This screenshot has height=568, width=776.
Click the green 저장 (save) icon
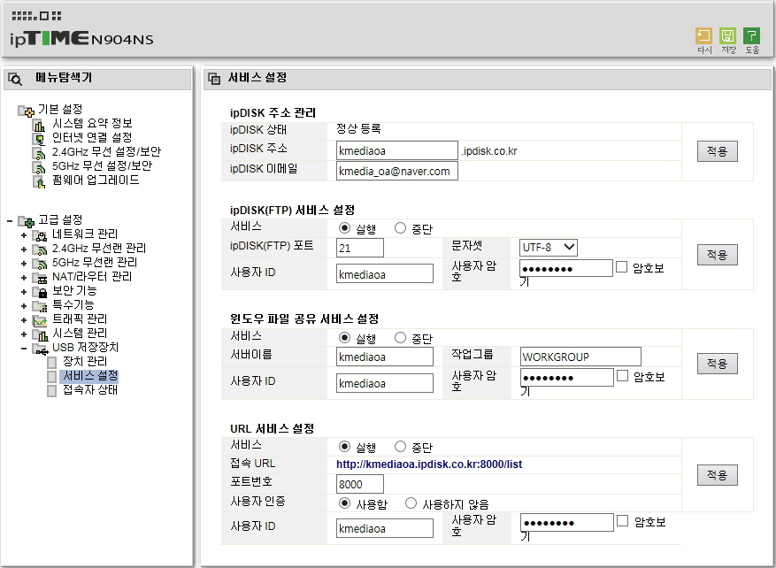click(x=727, y=36)
